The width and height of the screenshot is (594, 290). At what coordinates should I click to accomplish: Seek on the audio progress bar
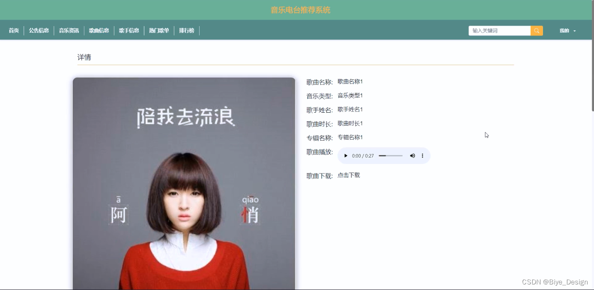coord(391,156)
